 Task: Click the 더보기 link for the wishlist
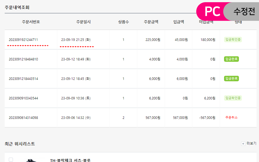coord(251,144)
